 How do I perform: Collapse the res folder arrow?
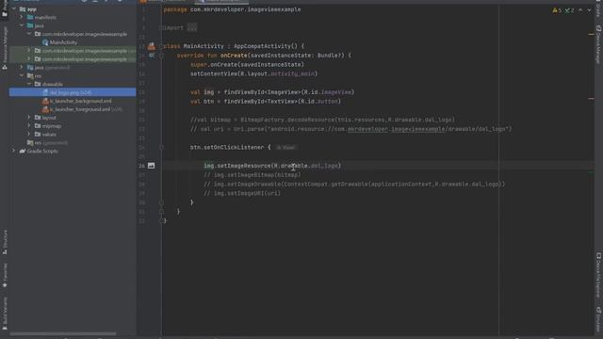tap(22, 75)
